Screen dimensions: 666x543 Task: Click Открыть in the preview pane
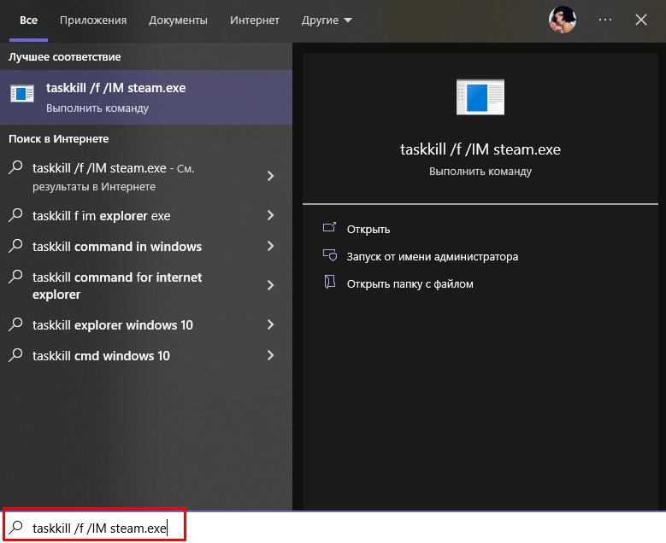368,229
